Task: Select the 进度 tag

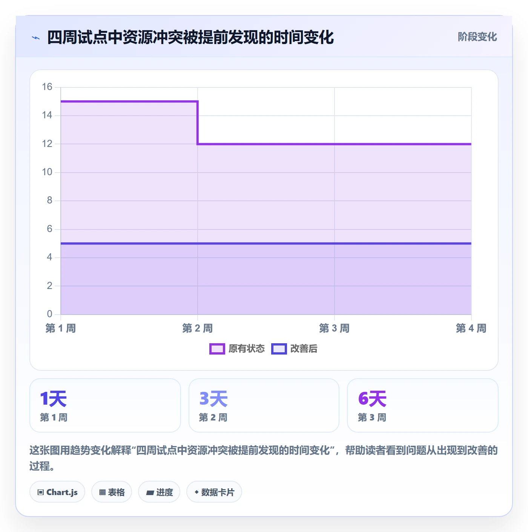Action: [x=159, y=492]
